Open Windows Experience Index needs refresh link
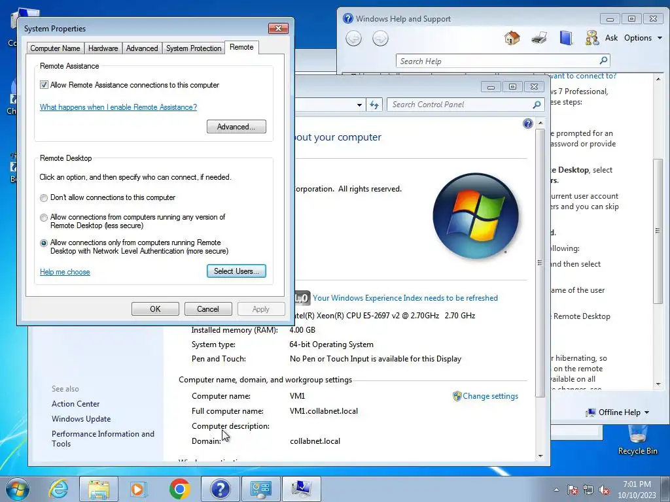This screenshot has width=670, height=502. pyautogui.click(x=405, y=298)
